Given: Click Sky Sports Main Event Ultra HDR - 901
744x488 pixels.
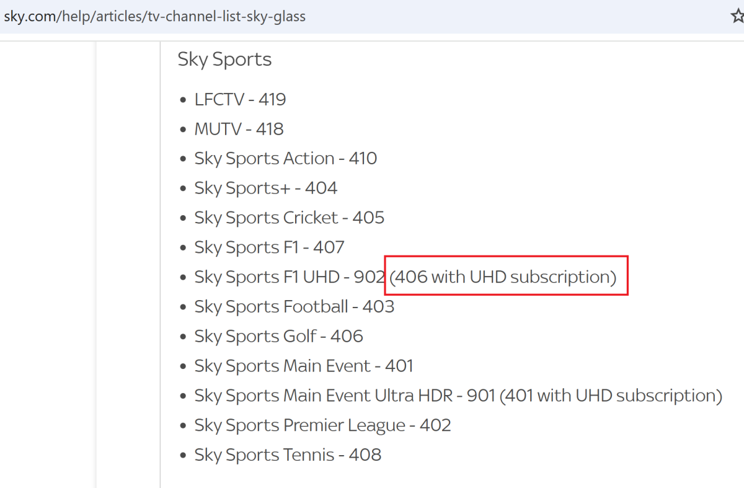Looking at the screenshot, I should coord(345,396).
